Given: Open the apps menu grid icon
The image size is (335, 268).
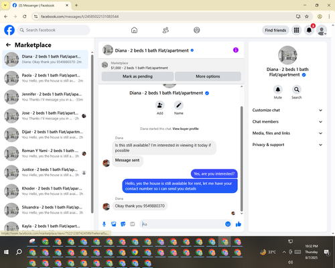Looking at the screenshot, I should point(296,30).
